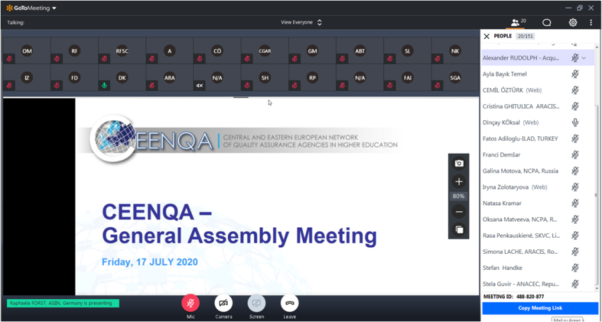Zoom in with the plus icon

pos(459,182)
